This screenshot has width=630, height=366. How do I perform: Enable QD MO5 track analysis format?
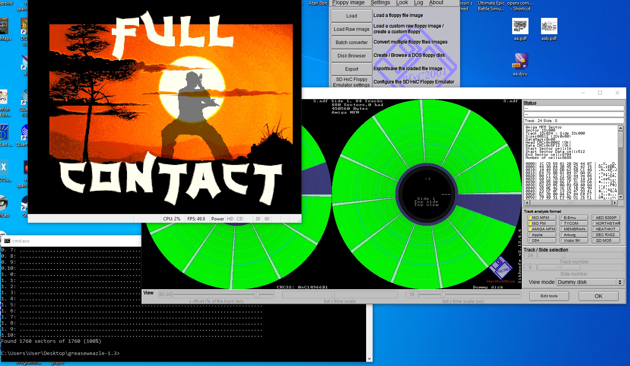[606, 241]
